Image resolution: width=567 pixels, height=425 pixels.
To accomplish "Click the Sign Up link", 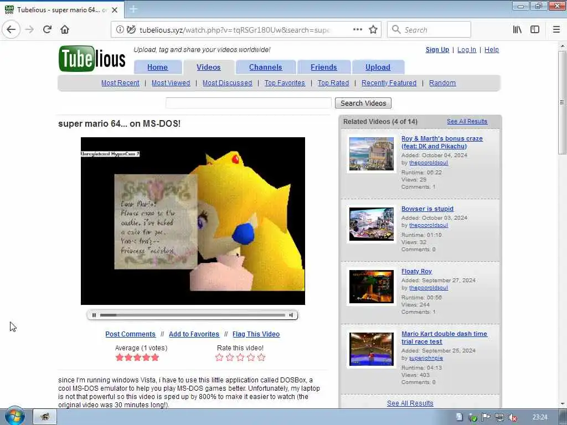I will coord(437,50).
